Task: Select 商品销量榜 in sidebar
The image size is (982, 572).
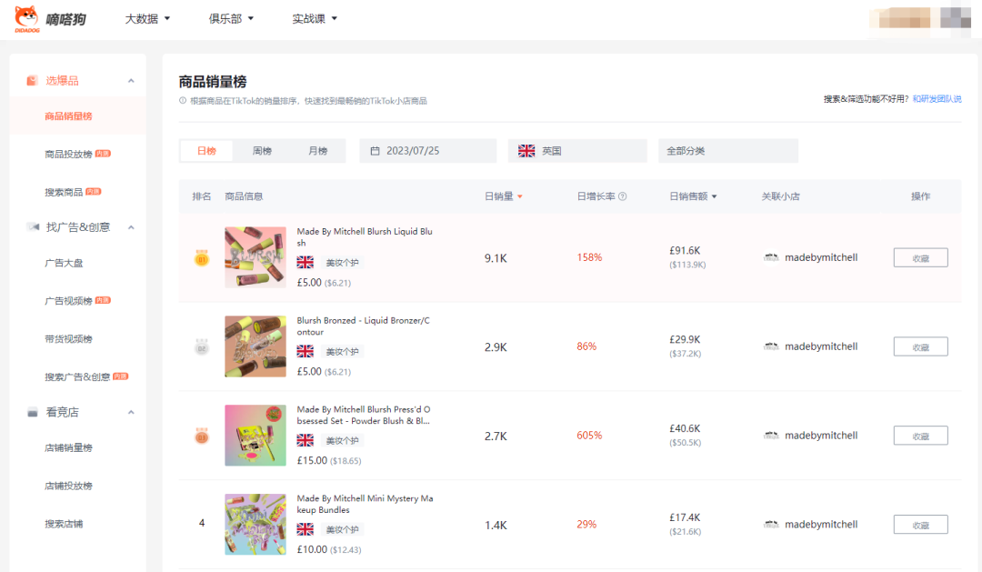Action: [x=68, y=115]
